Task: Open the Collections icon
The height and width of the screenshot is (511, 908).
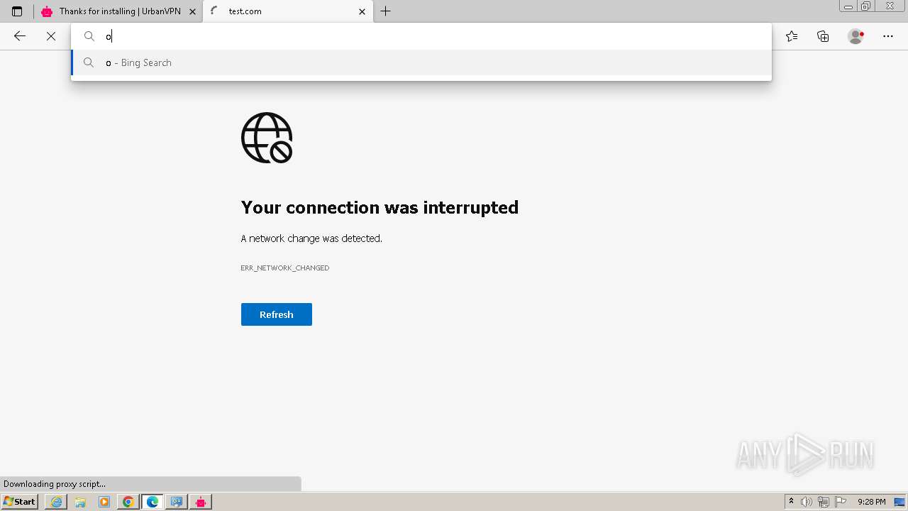Action: [x=823, y=36]
